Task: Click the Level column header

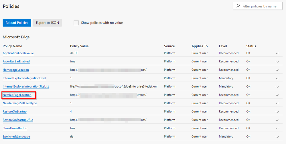Action: pyautogui.click(x=223, y=46)
